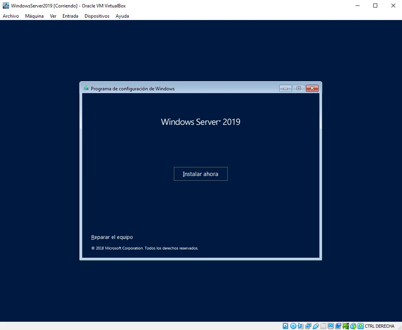
Task: Minimize the VirtualBox window
Action: pos(358,5)
